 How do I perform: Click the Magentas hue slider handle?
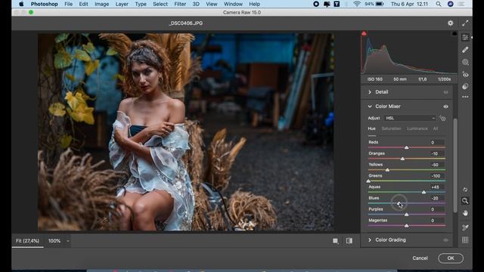click(x=407, y=225)
